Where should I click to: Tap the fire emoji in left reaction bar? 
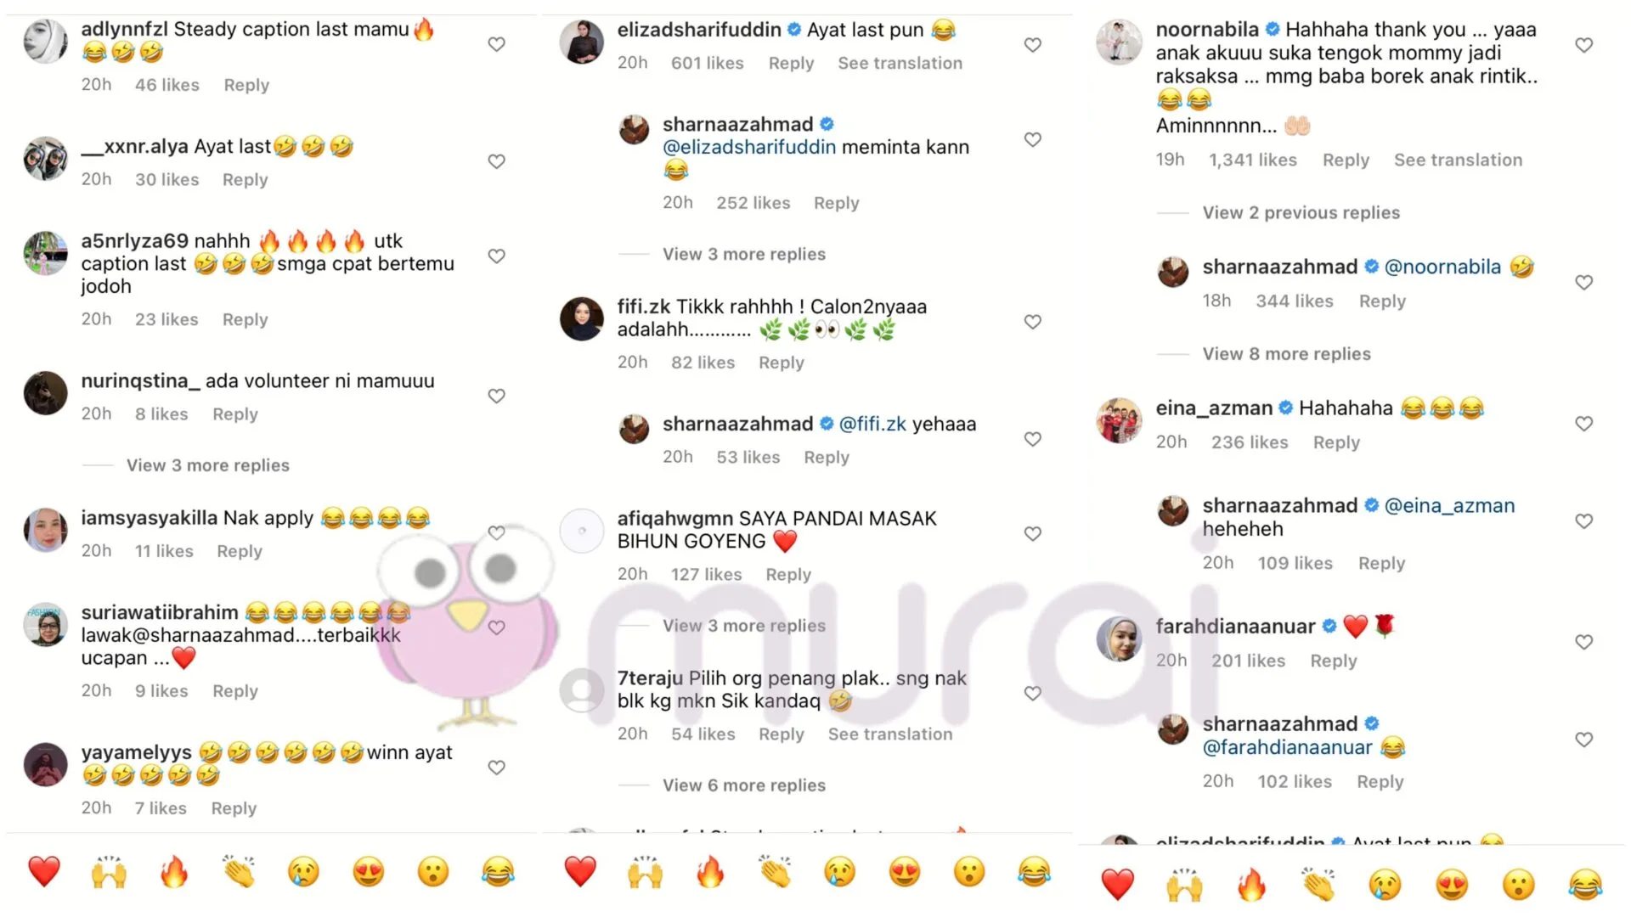[x=174, y=872]
